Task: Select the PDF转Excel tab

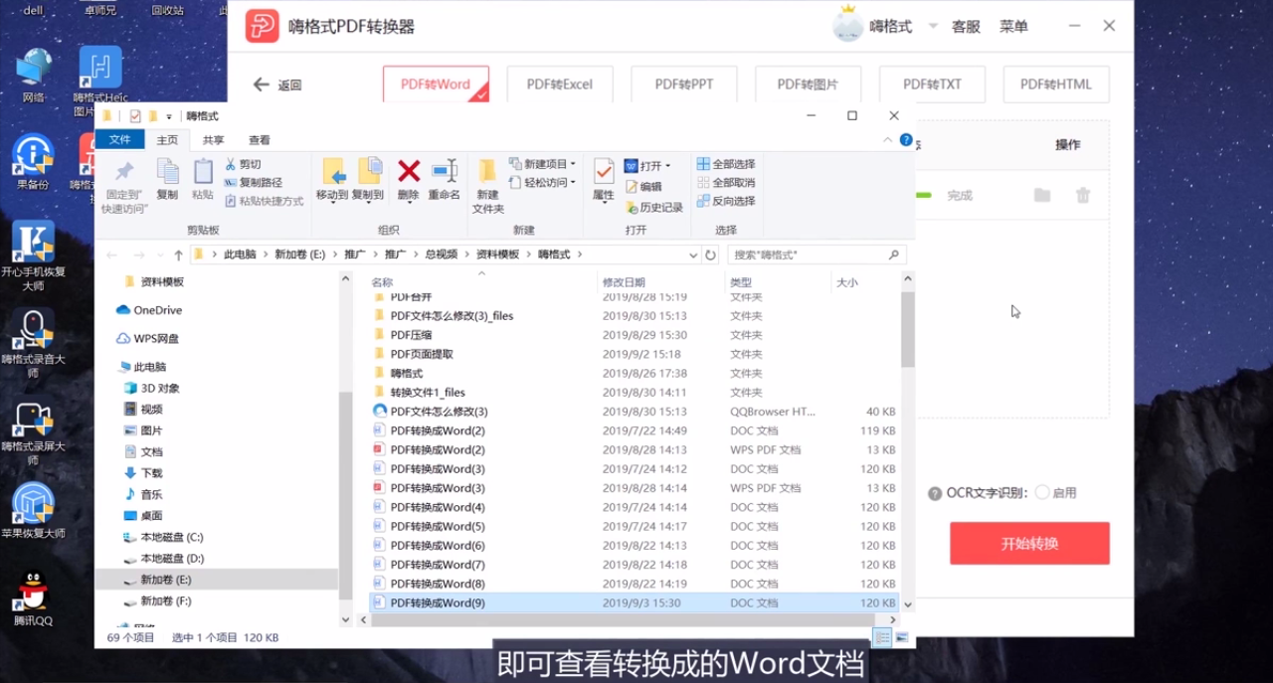Action: [x=560, y=85]
